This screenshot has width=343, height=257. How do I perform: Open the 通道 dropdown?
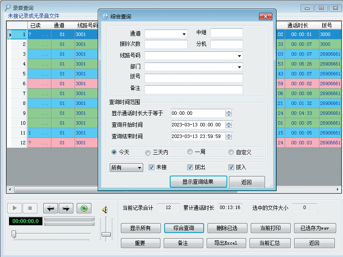[184, 34]
